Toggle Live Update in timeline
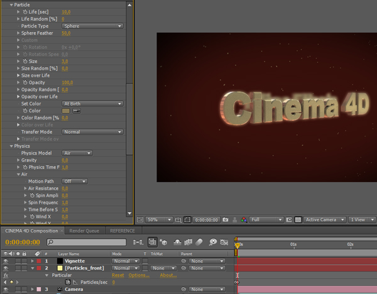 point(153,242)
